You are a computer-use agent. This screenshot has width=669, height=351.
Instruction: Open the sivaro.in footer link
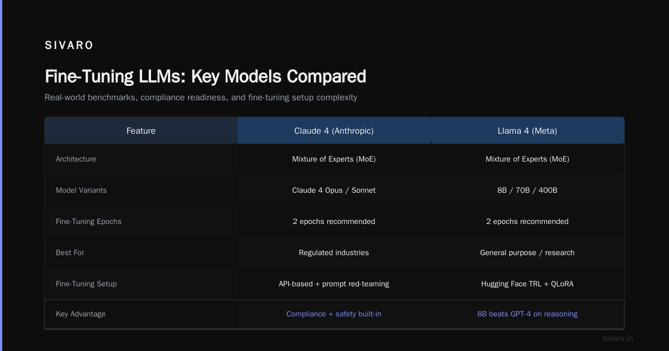coord(618,339)
